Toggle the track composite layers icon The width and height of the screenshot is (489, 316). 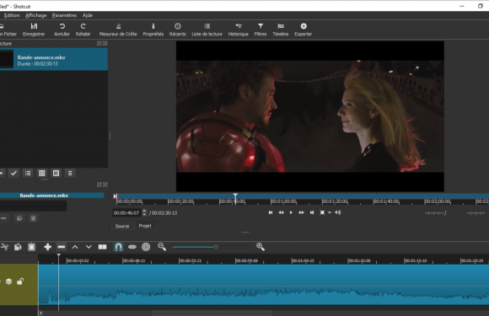[8, 281]
